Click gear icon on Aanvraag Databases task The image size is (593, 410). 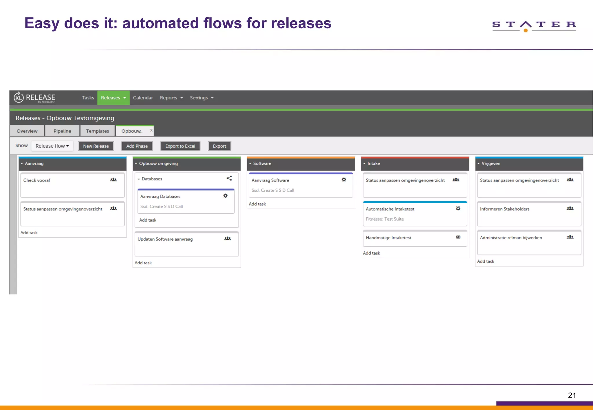[226, 196]
